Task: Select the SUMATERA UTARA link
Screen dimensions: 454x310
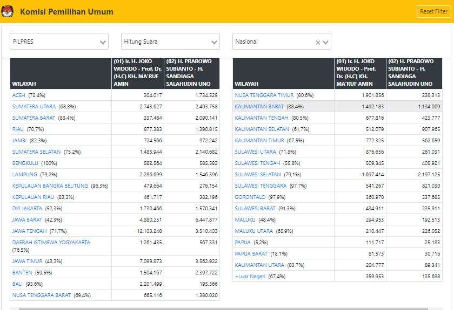Action: 34,107
